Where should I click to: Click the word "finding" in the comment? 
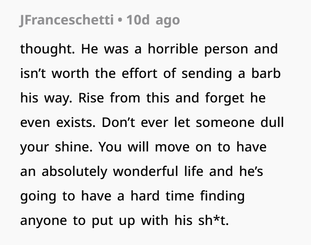click(x=222, y=196)
